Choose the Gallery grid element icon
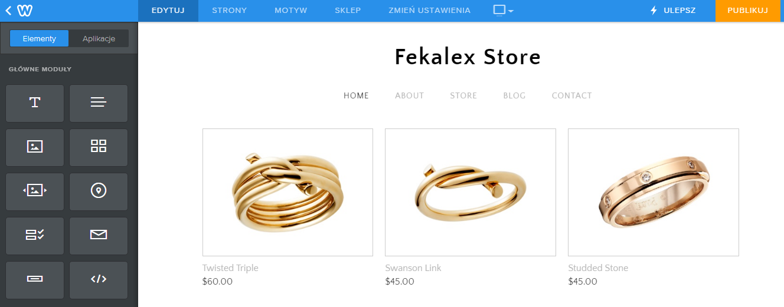The height and width of the screenshot is (307, 784). click(99, 147)
